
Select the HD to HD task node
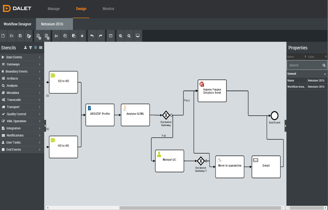pos(63,147)
